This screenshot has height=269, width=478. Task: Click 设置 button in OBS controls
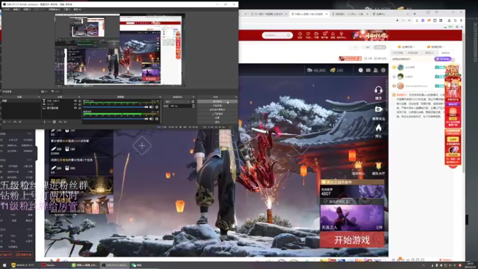click(x=217, y=118)
